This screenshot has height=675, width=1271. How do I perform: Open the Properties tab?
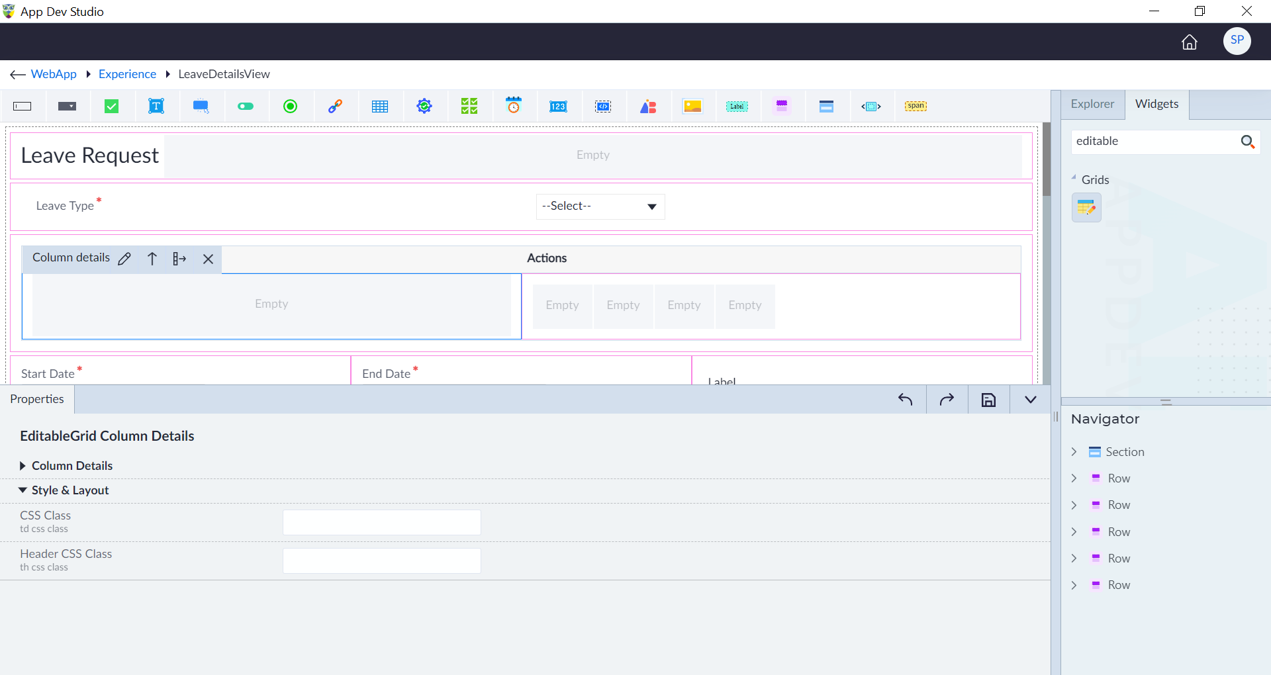(37, 399)
